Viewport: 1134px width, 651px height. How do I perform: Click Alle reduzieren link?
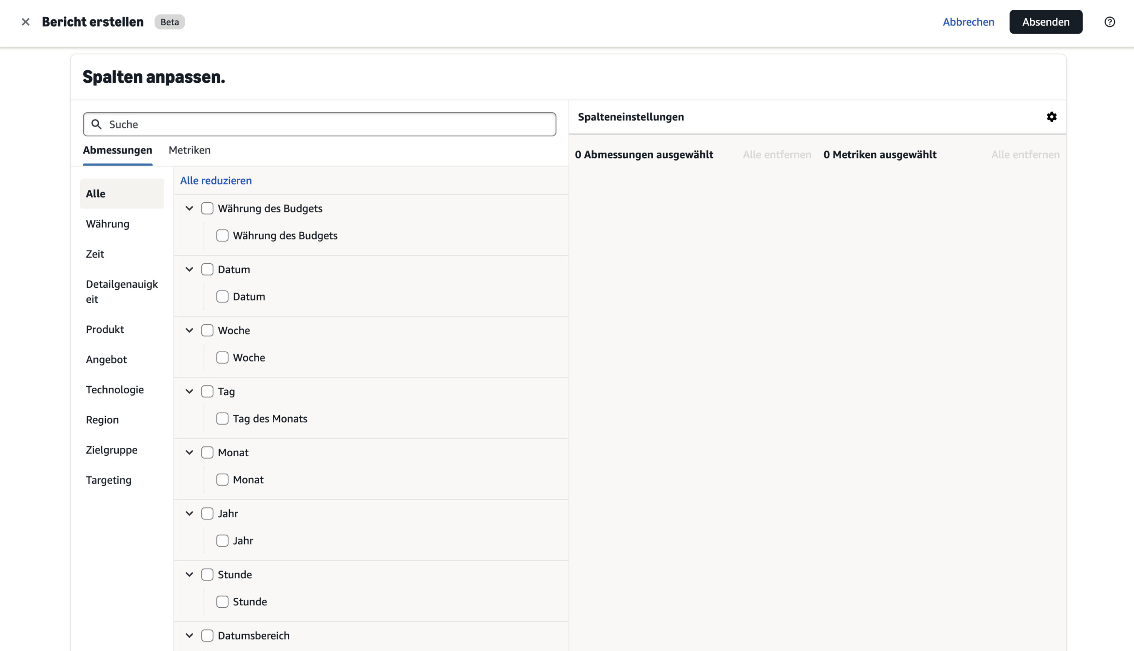[216, 181]
